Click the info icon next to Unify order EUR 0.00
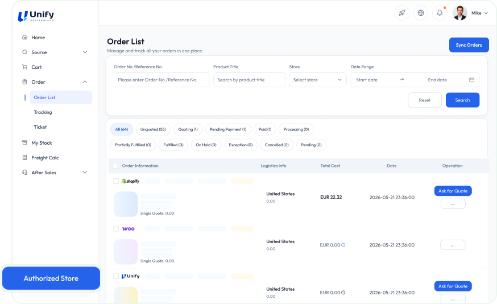The image size is (497, 304). (x=343, y=293)
